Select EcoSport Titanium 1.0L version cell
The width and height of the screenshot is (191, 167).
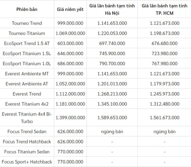coord(27,64)
